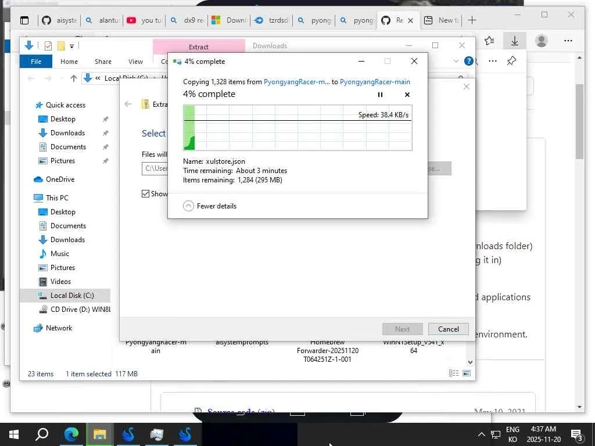Click the Properties quick access toolbar icon
The width and height of the screenshot is (595, 446).
[x=48, y=46]
